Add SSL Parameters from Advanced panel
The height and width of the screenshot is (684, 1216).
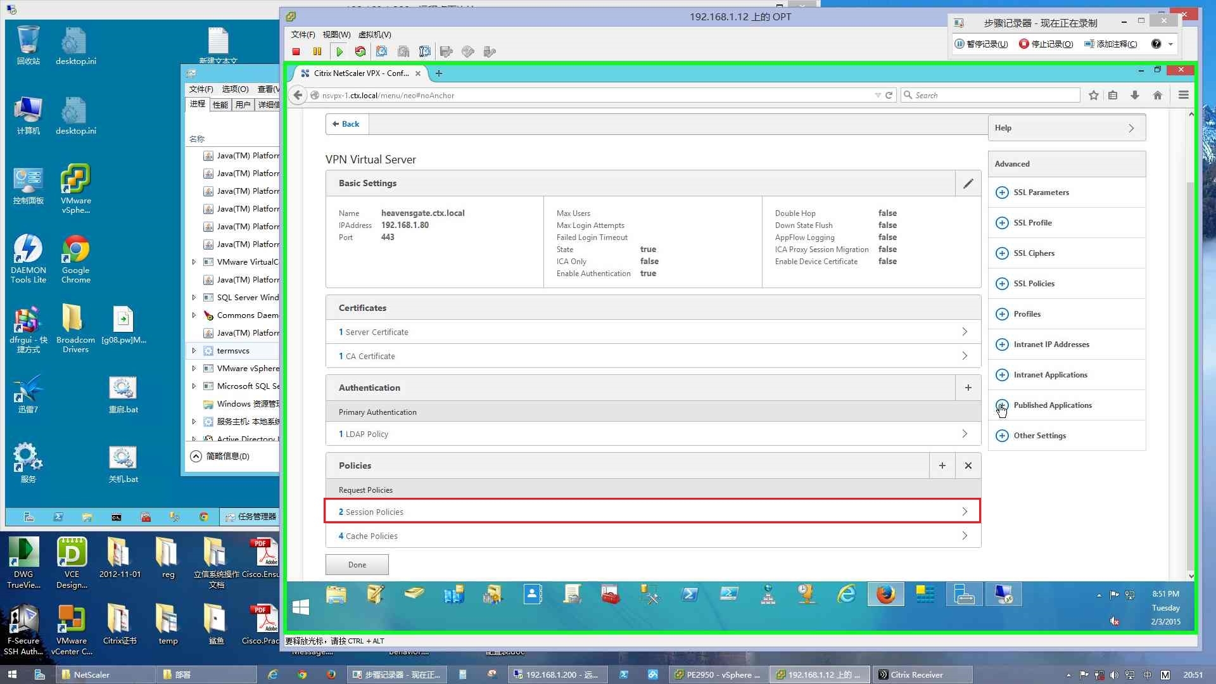click(1002, 193)
